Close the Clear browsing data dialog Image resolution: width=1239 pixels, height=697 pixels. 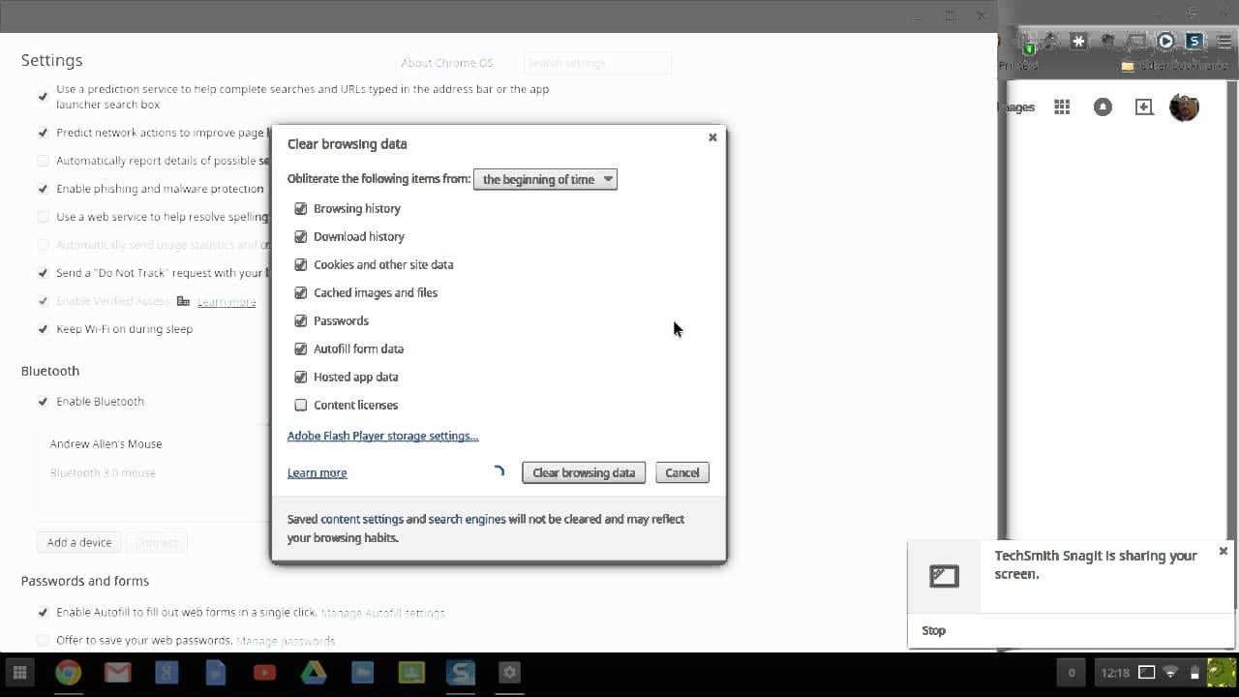(x=712, y=137)
